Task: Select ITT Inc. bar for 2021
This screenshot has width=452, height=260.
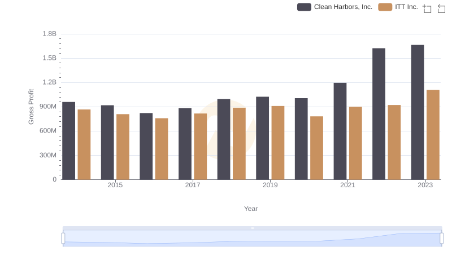Action: point(355,143)
